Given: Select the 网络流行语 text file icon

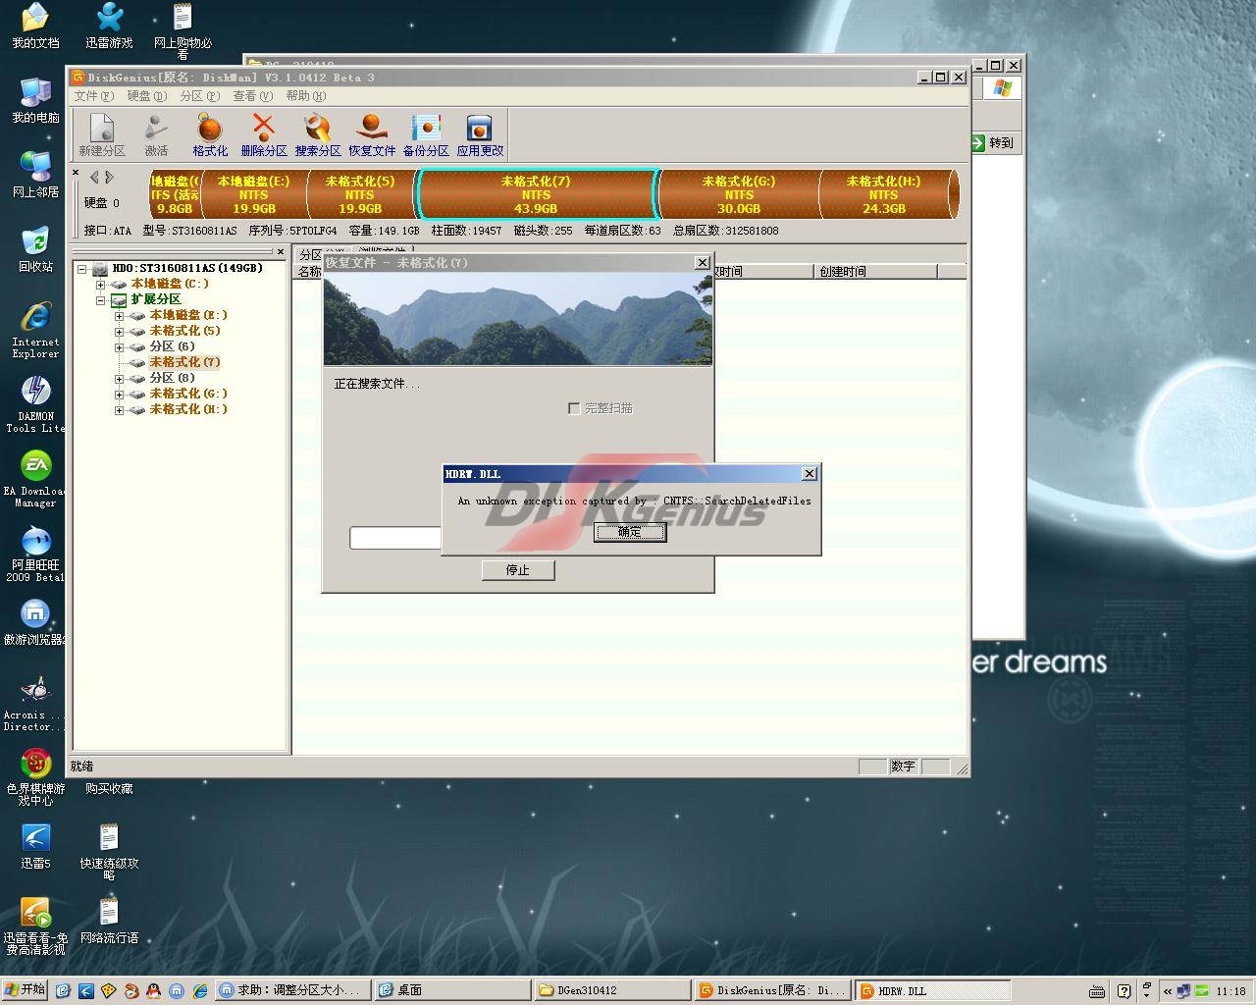Looking at the screenshot, I should coord(109,921).
